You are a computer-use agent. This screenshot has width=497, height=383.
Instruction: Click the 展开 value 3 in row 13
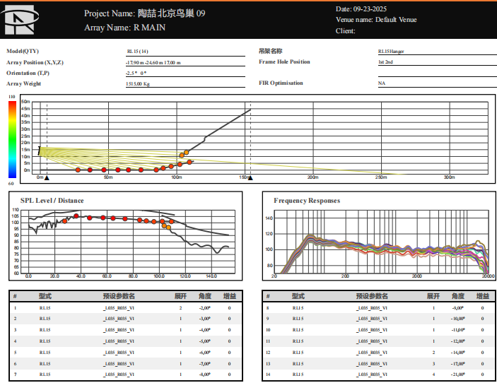[433, 364]
